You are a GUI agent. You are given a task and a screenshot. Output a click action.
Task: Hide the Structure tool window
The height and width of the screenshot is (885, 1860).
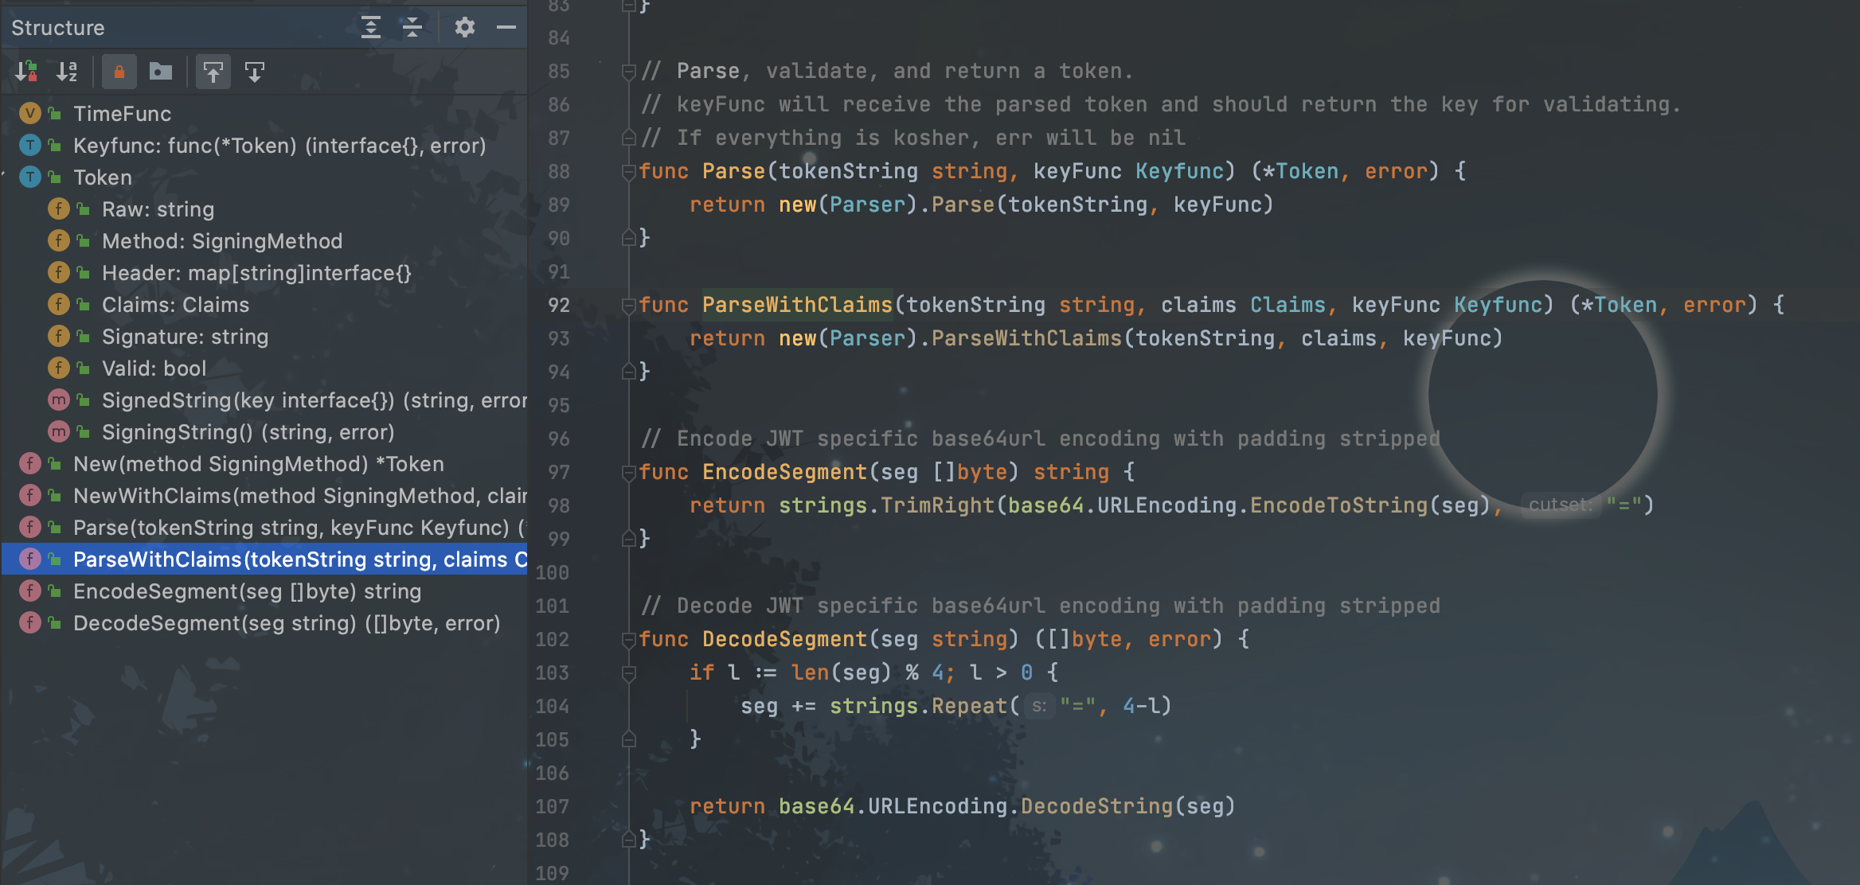tap(506, 27)
